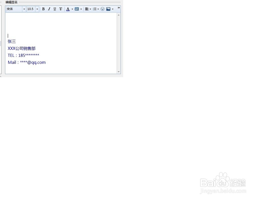Toggle underline formatting
Viewport: 261px width, 200px height.
click(55, 9)
